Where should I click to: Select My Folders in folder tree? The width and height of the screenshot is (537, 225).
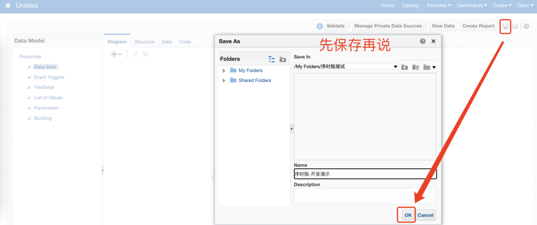coord(251,71)
